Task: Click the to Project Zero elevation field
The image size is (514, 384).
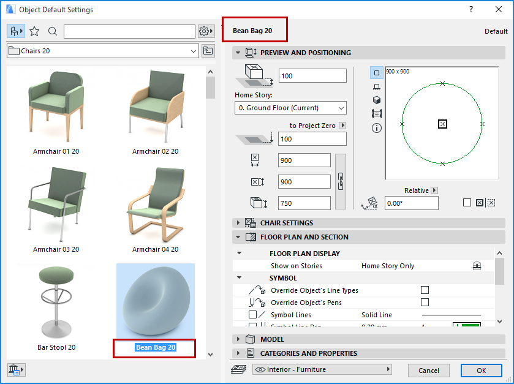Action: [312, 139]
